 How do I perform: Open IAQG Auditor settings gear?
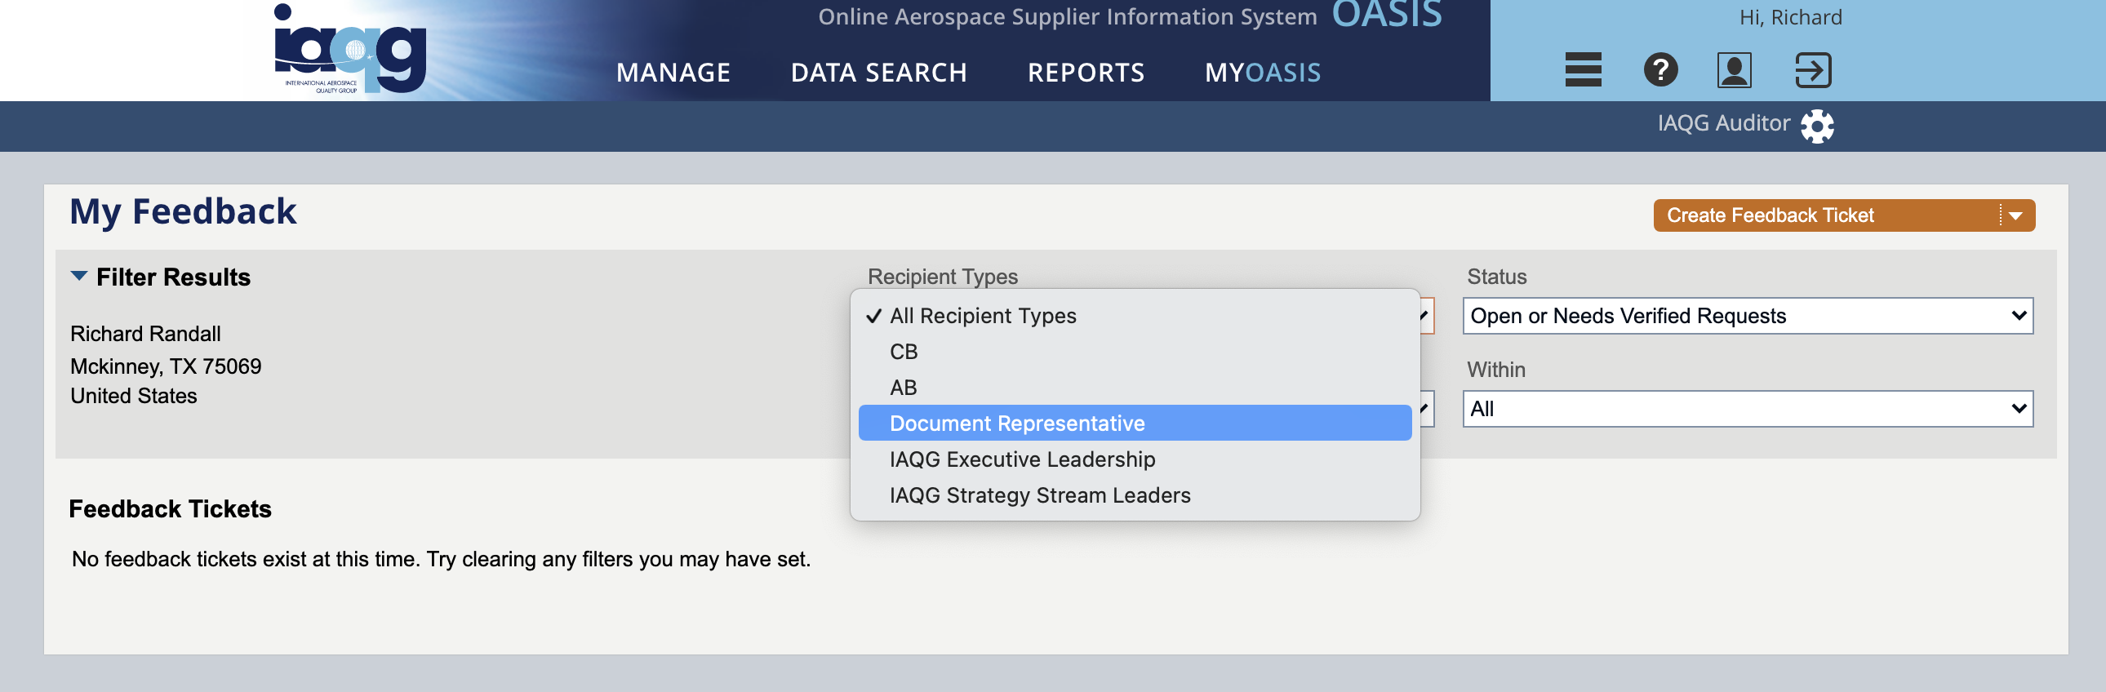coord(1816,126)
